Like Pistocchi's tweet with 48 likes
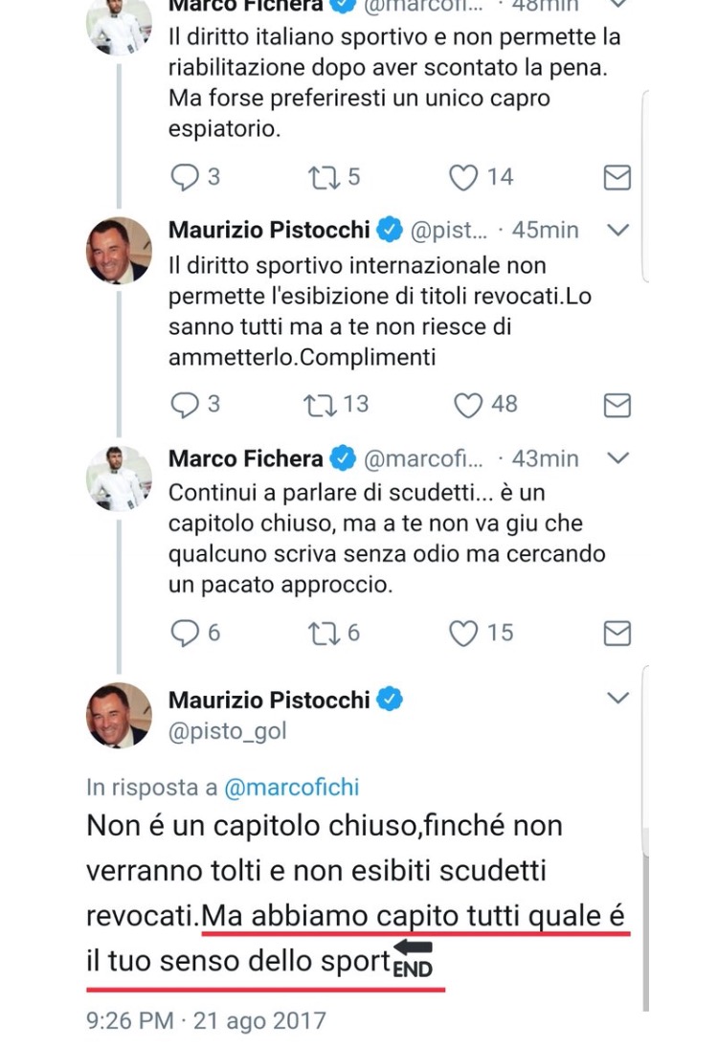 point(468,406)
